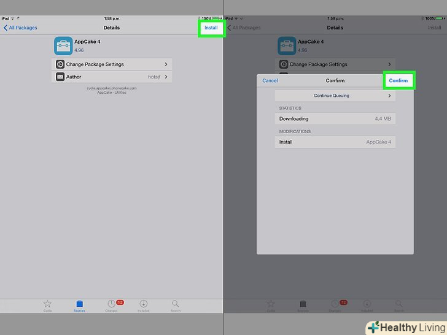Click the gear icon beside Change Package Settings on left

[60, 64]
